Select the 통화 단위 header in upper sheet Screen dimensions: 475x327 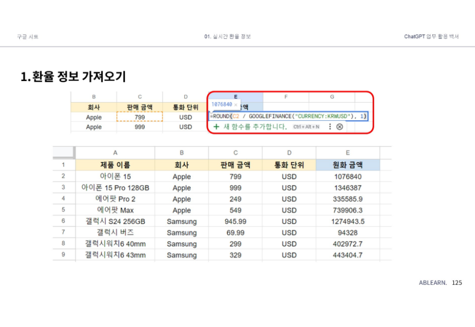tap(185, 107)
